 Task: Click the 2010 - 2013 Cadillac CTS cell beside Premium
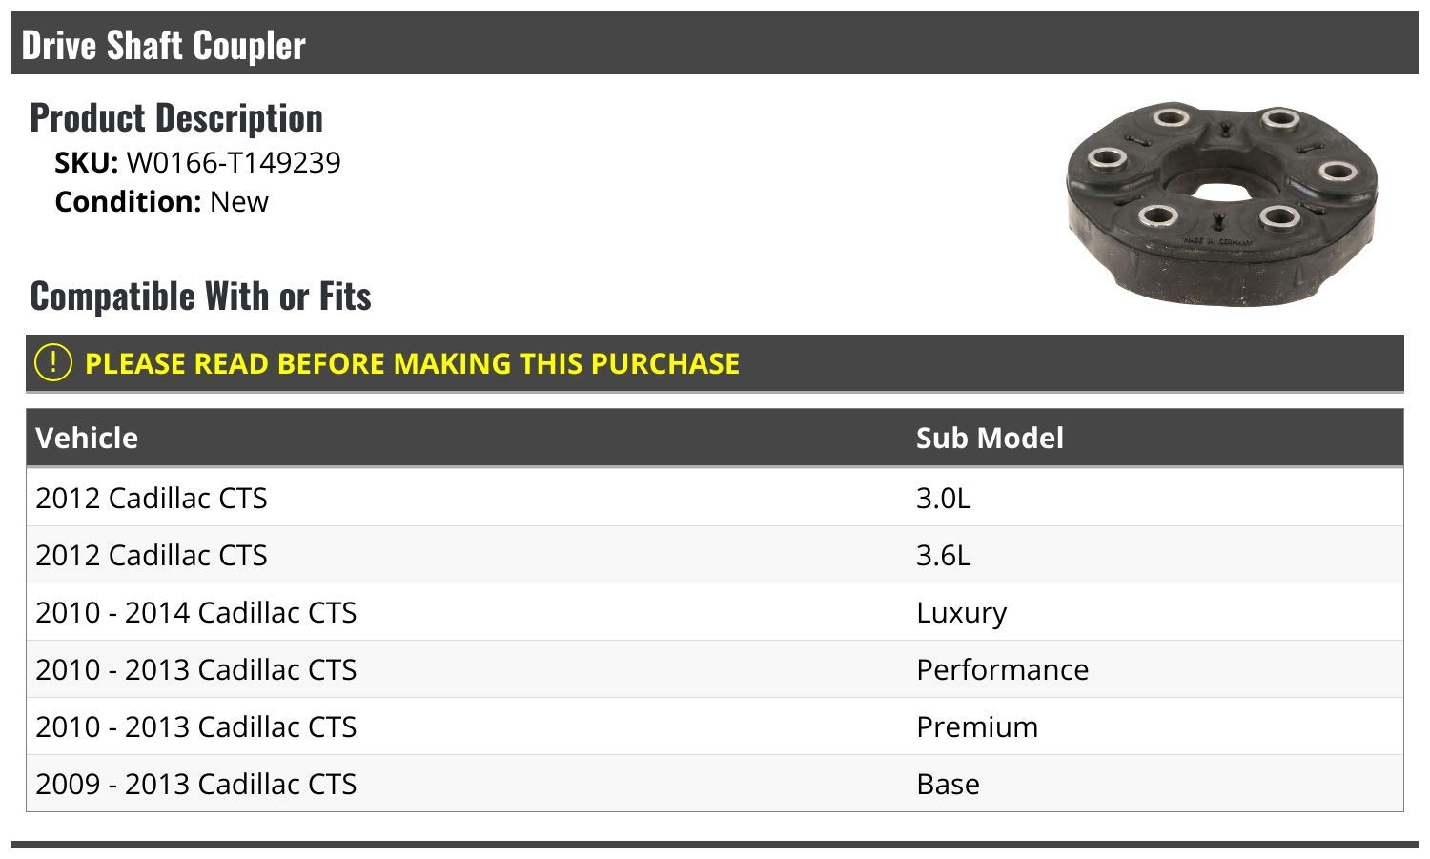point(195,726)
